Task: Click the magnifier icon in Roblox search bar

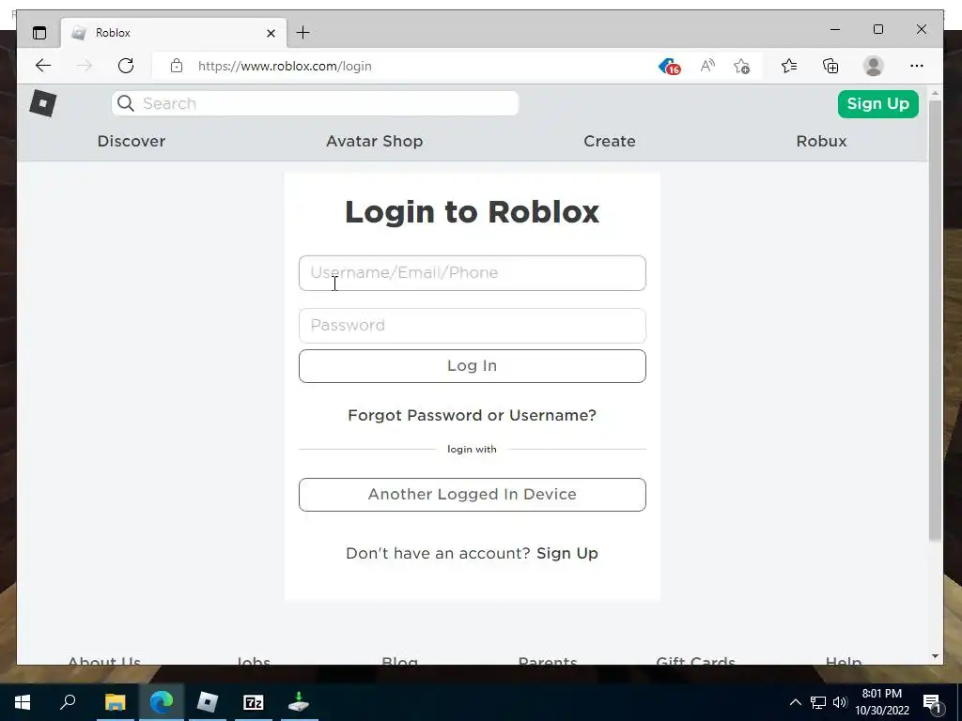Action: [125, 103]
